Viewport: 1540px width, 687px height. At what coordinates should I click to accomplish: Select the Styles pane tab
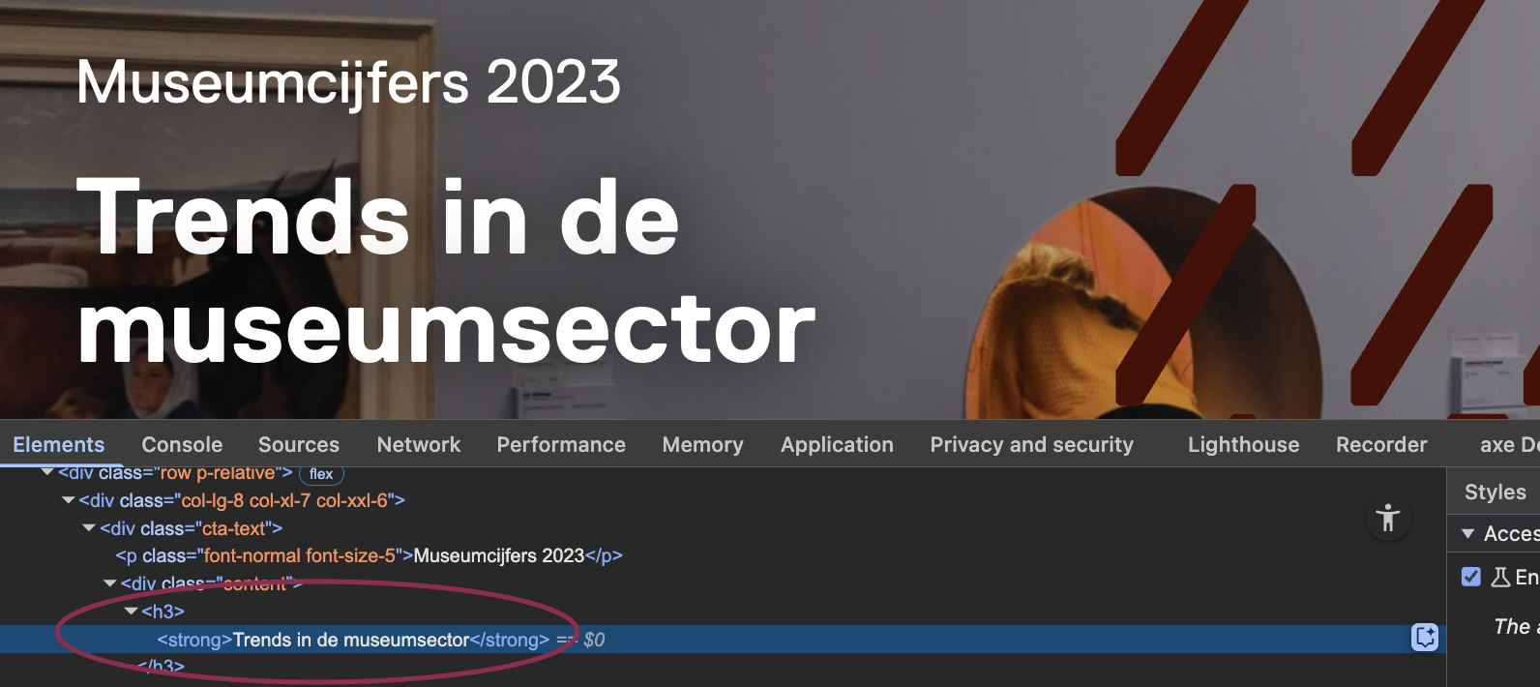pos(1495,492)
